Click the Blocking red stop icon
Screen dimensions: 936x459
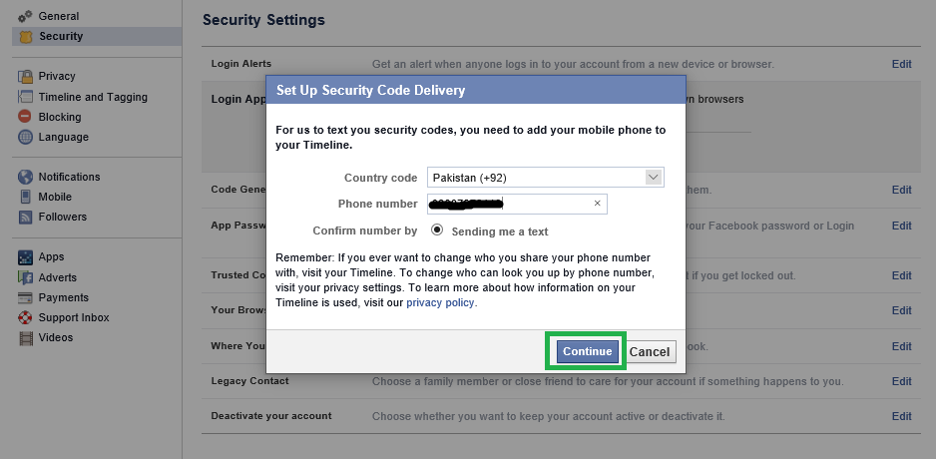[x=26, y=118]
